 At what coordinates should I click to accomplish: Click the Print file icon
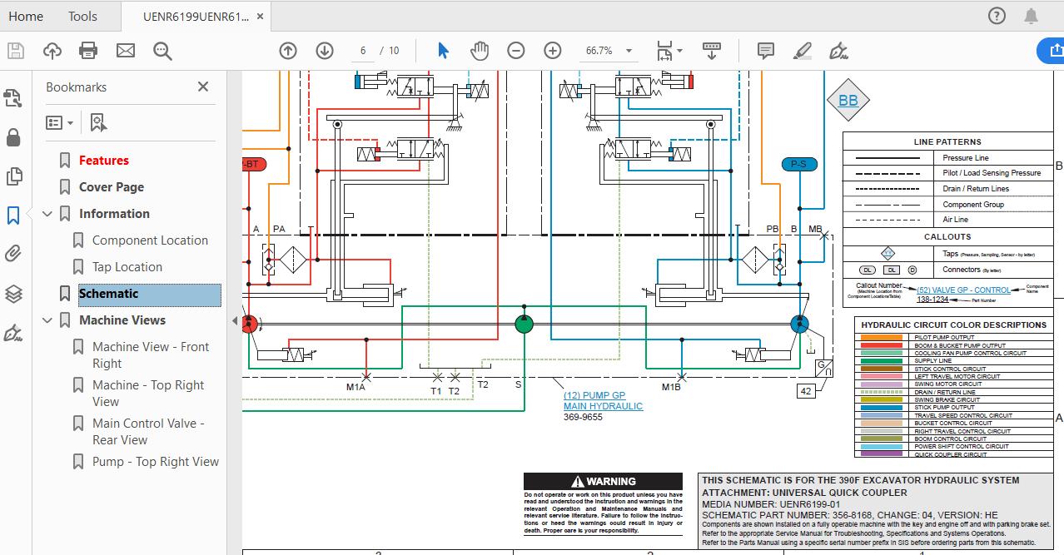click(x=88, y=51)
